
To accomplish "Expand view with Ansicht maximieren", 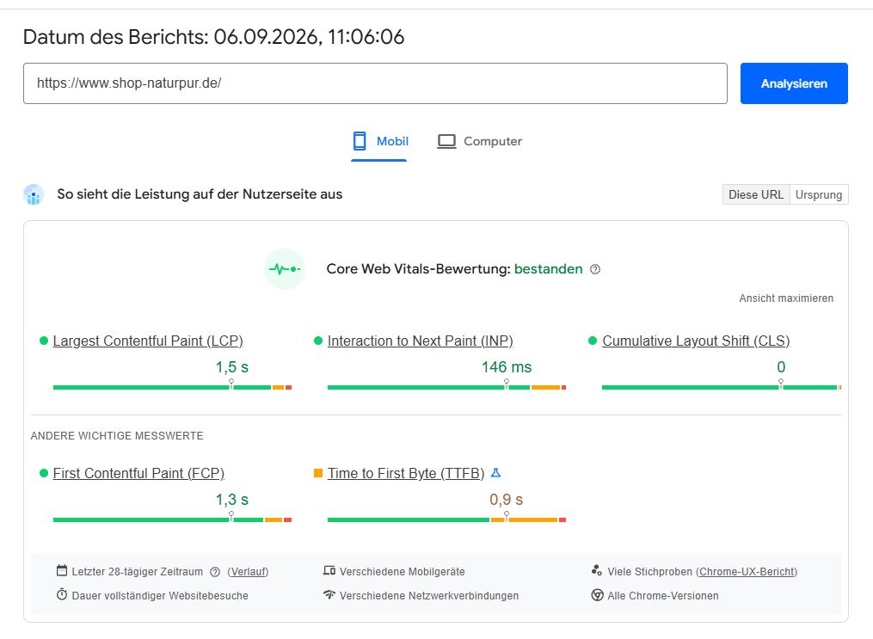I will [x=786, y=298].
